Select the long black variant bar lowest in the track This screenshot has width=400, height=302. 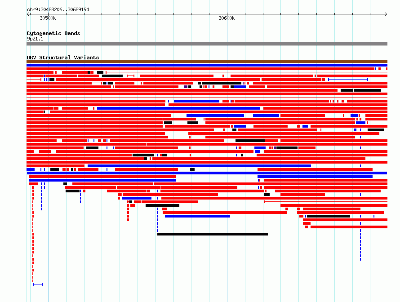tap(213, 234)
